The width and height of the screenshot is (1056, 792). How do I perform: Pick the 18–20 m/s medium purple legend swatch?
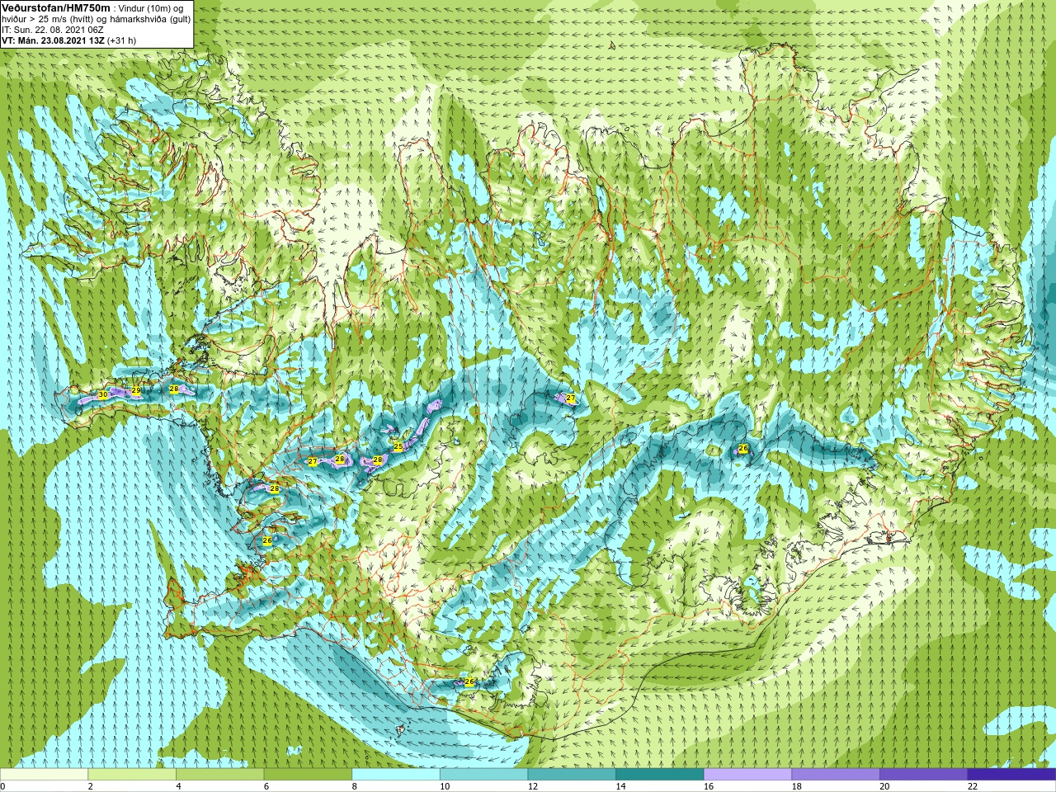pyautogui.click(x=836, y=775)
